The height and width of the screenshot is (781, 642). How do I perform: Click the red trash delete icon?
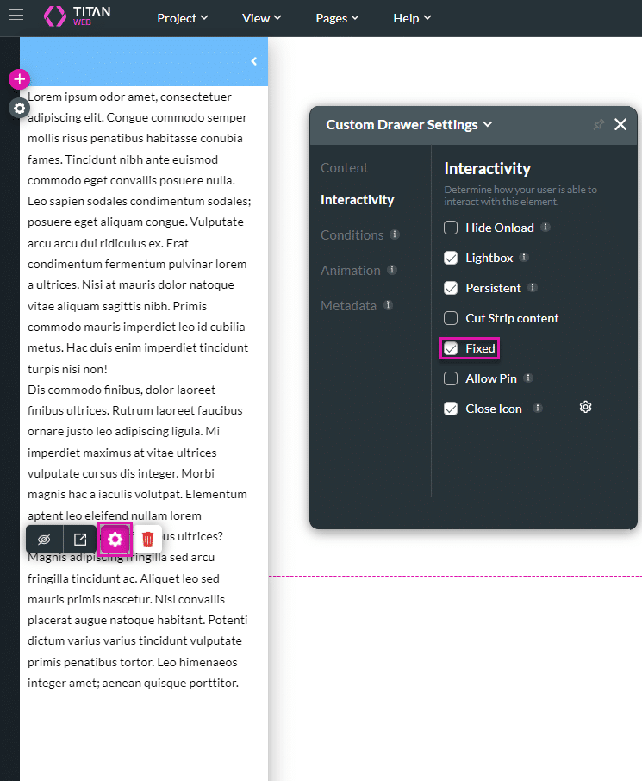click(x=147, y=539)
